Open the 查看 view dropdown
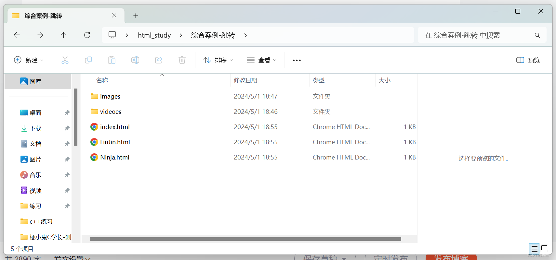The width and height of the screenshot is (556, 260). [261, 60]
